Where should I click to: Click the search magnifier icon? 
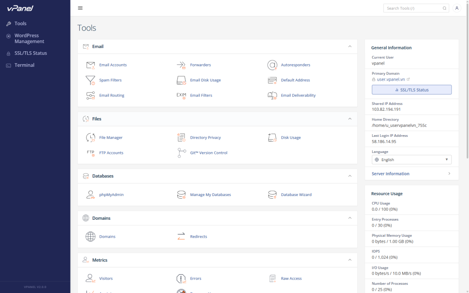click(444, 8)
